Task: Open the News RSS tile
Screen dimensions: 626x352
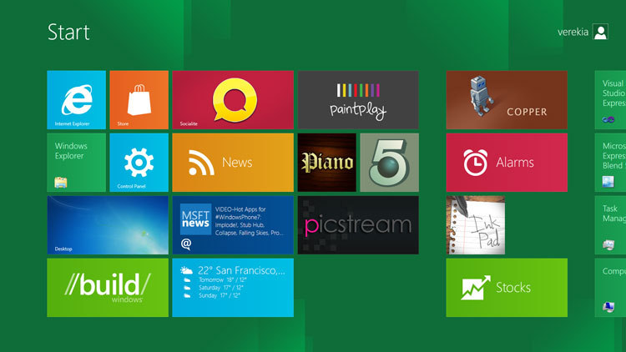Action: point(233,163)
